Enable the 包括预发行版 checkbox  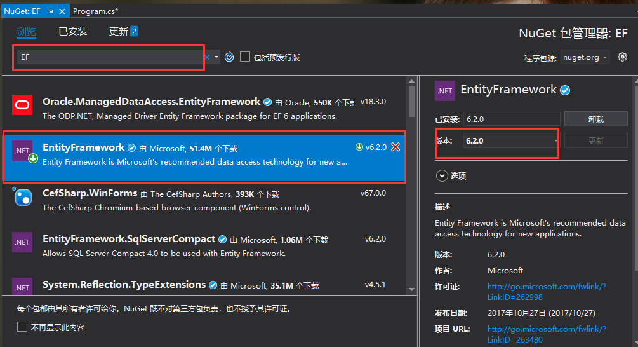(245, 57)
